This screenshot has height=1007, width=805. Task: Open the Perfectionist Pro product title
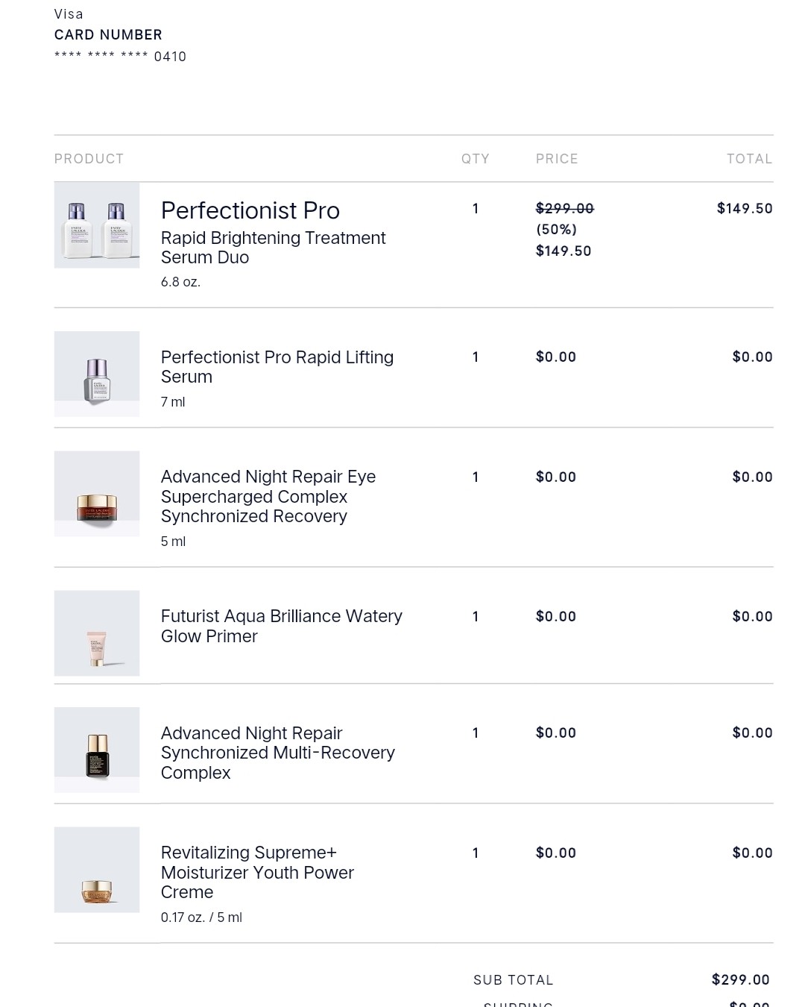(250, 211)
